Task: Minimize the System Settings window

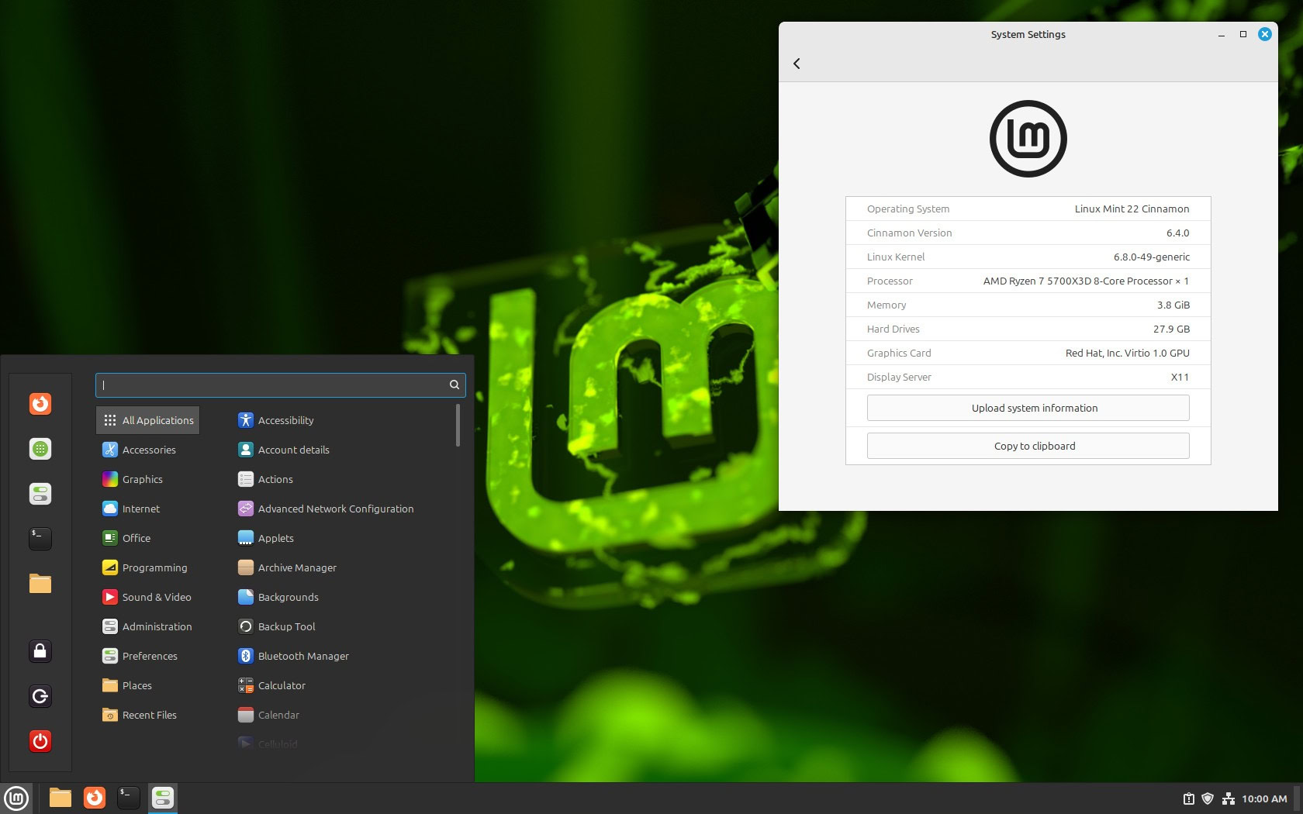Action: [1222, 34]
